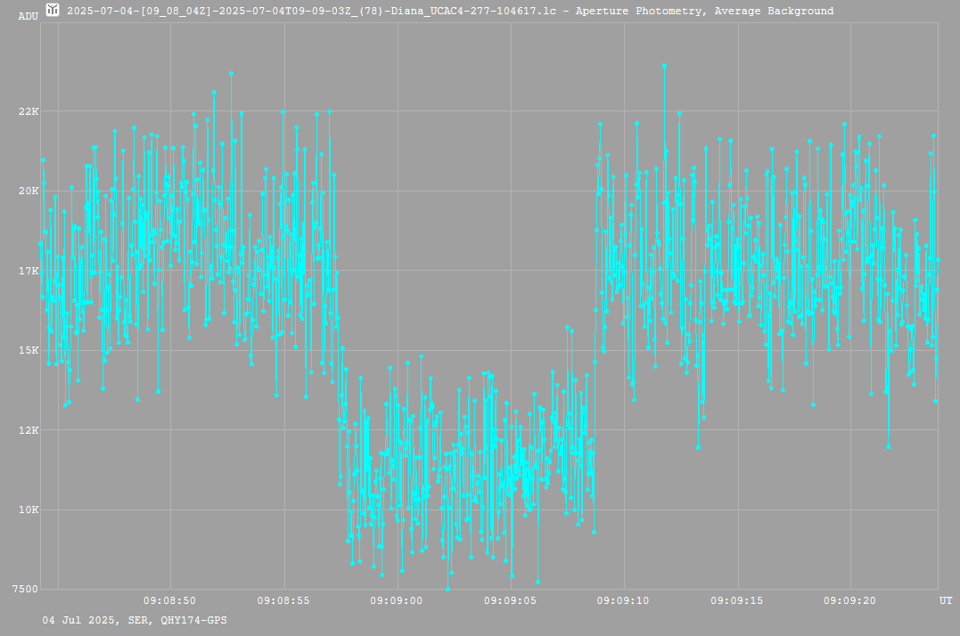
Task: Click the 09:09:15 time axis label
Action: tap(736, 601)
